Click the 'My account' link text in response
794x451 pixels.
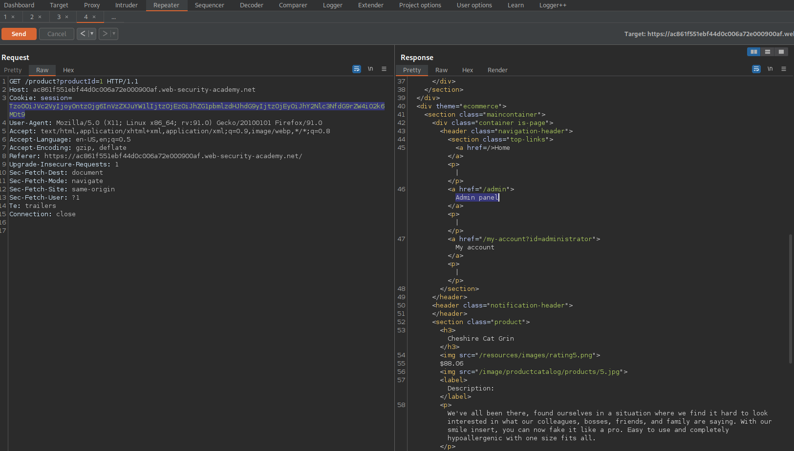[x=475, y=247]
